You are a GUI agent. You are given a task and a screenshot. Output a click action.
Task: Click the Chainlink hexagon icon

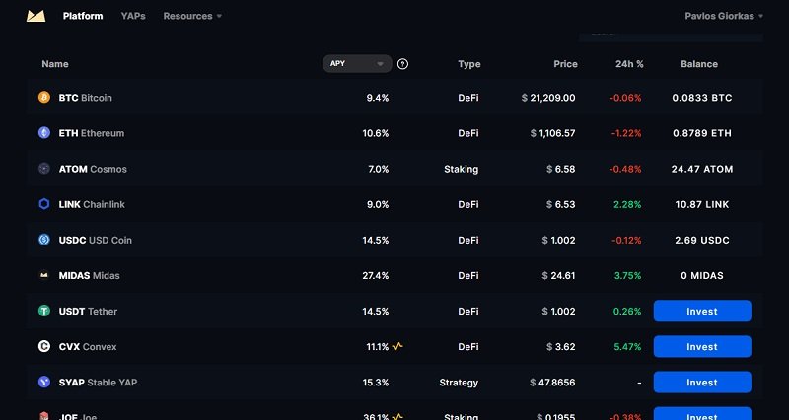point(44,204)
